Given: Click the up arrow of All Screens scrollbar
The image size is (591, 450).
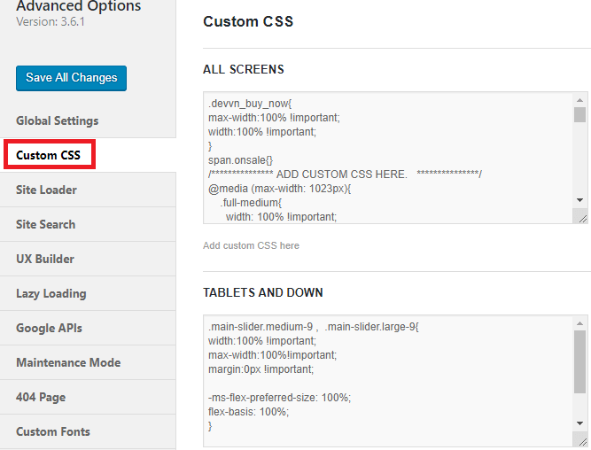Looking at the screenshot, I should 579,100.
